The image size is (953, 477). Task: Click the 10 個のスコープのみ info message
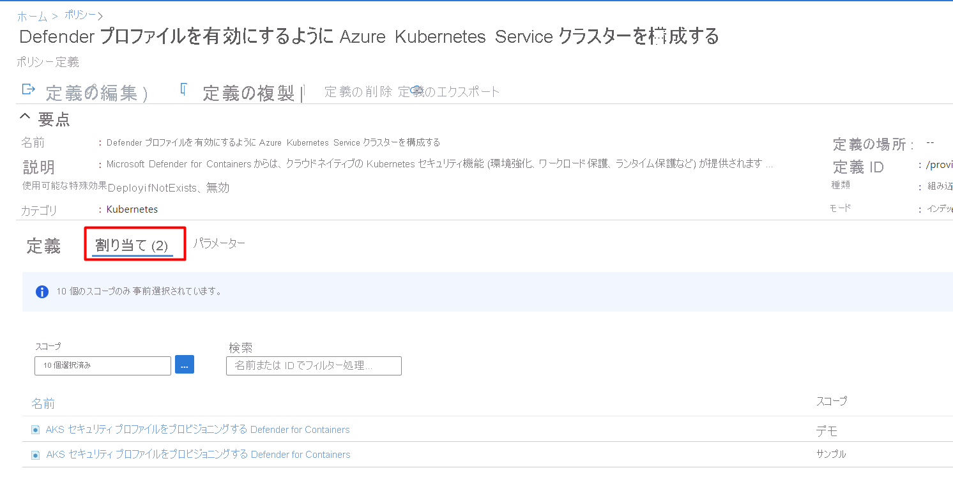coord(139,291)
